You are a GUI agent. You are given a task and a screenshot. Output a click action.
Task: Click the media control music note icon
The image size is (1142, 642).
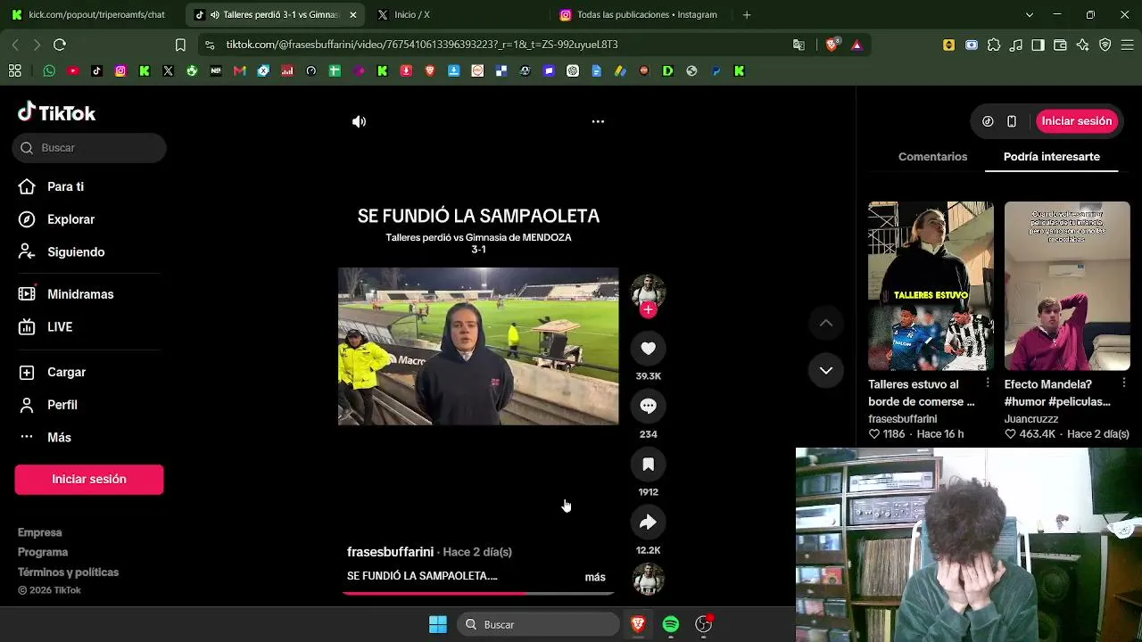point(1016,45)
